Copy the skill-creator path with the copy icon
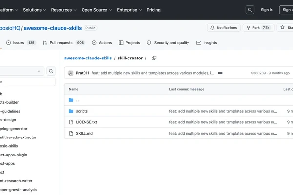293x195 pixels. (154, 58)
